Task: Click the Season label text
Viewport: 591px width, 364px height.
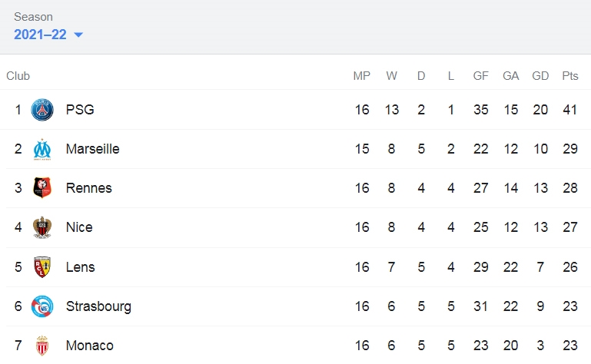Action: (x=33, y=17)
